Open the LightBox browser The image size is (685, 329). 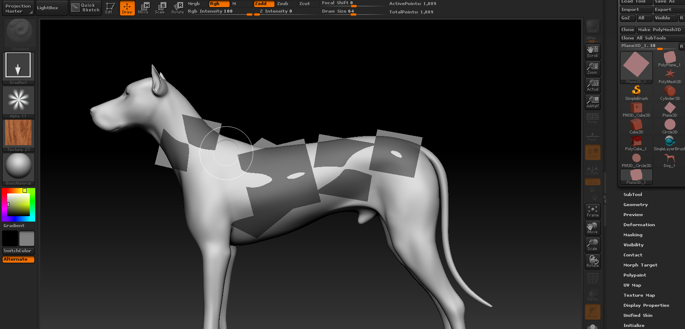click(52, 8)
